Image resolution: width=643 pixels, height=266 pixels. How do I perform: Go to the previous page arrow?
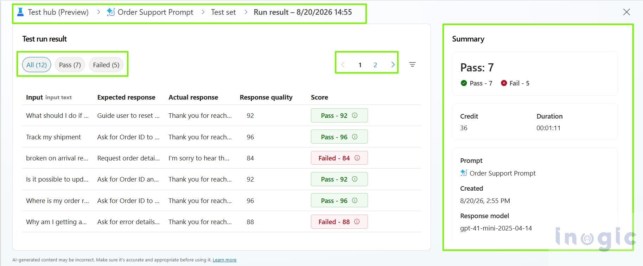343,65
